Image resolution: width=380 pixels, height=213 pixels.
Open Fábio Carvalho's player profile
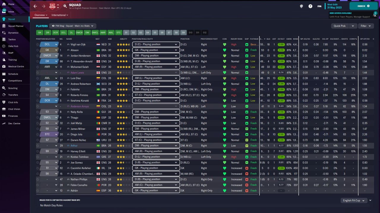(x=79, y=185)
